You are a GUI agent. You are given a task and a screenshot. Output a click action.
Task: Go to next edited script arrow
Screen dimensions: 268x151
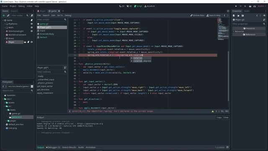pyautogui.click(x=228, y=16)
